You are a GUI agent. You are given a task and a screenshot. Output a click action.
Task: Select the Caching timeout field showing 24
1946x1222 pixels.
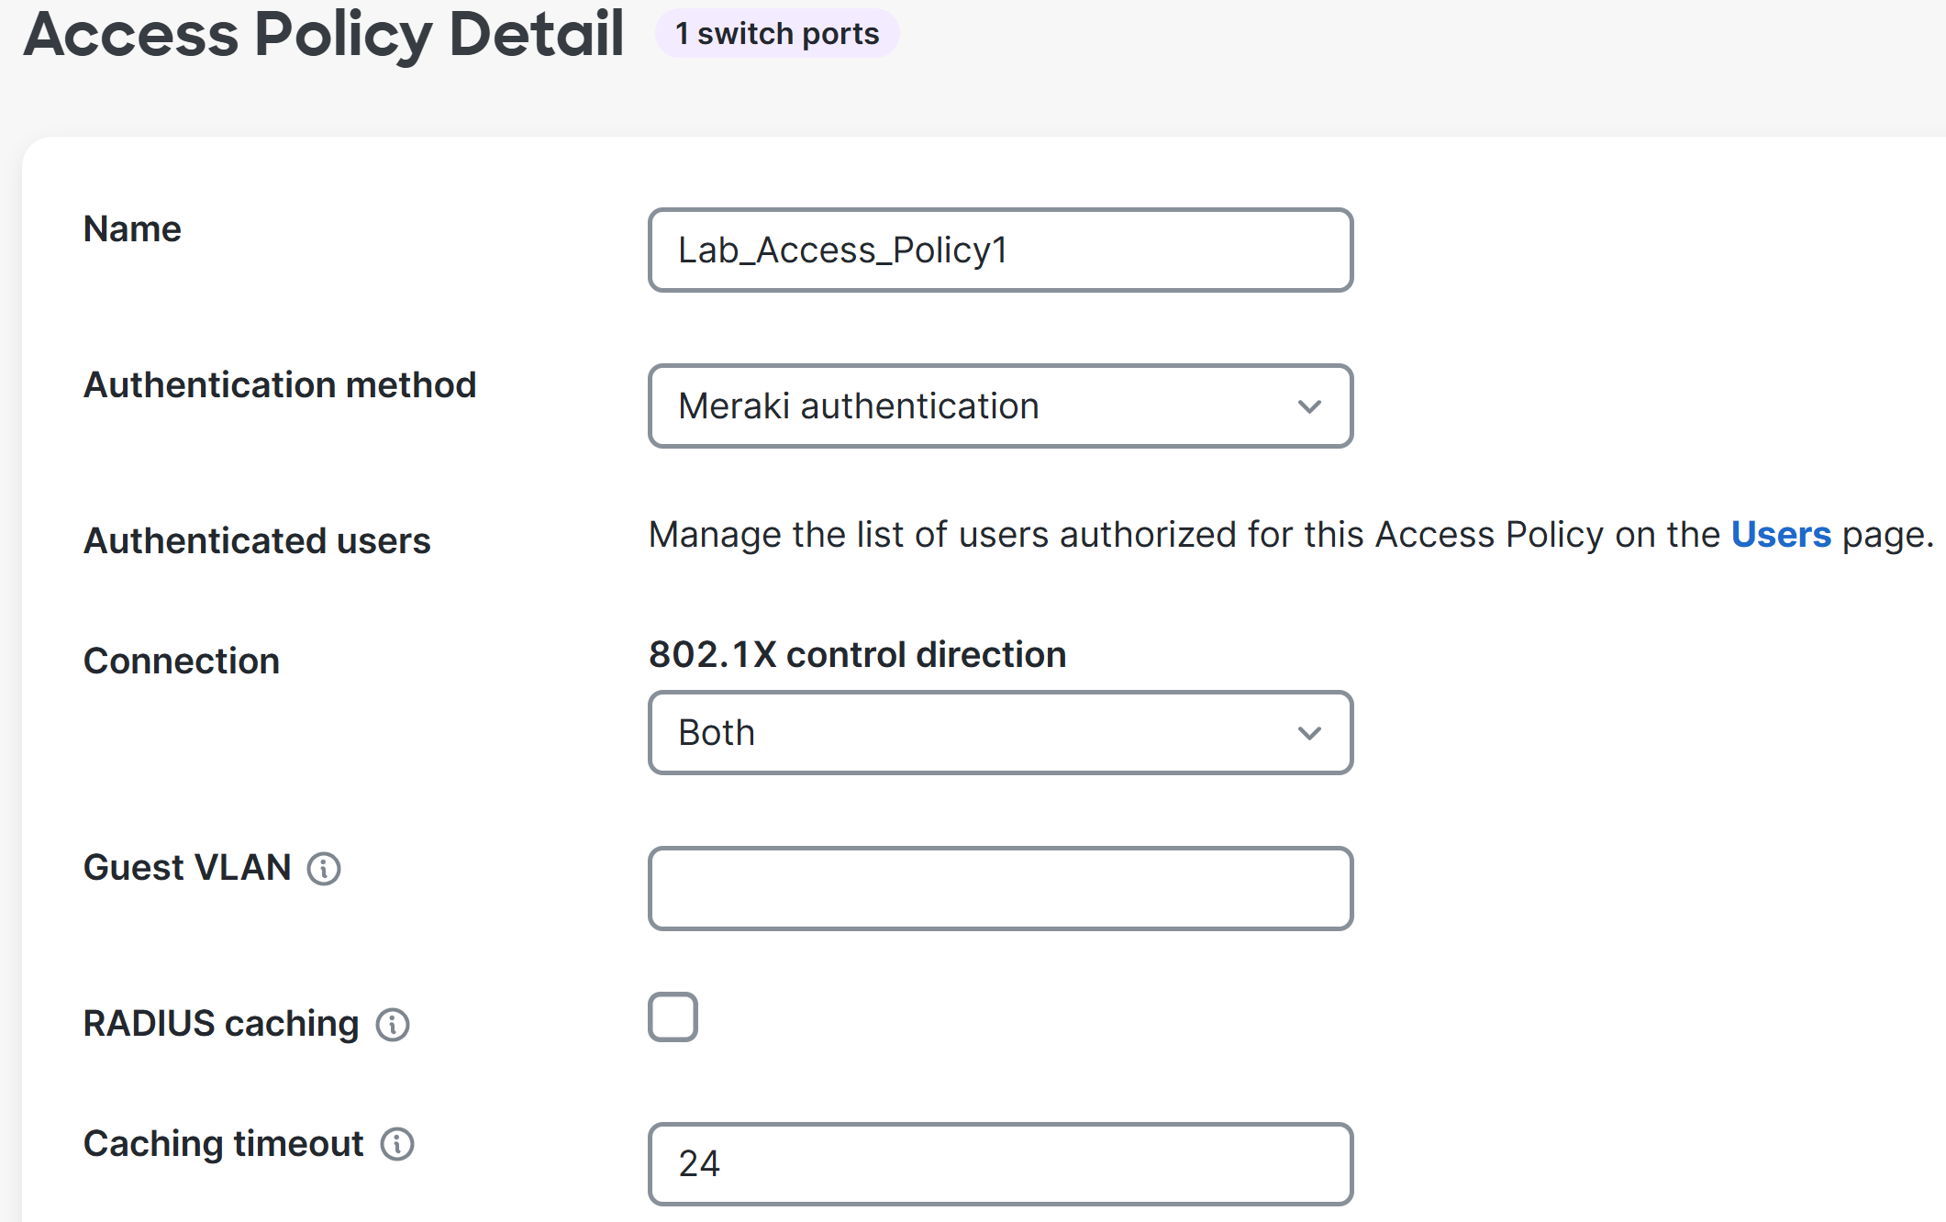coord(1000,1164)
